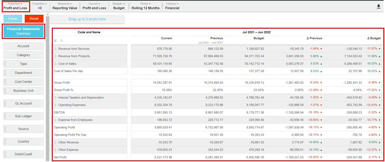Click the Current column header
Screen dimensions: 385x162
tap(167, 38)
